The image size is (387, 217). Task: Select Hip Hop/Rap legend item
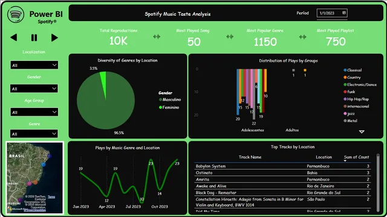[356, 99]
